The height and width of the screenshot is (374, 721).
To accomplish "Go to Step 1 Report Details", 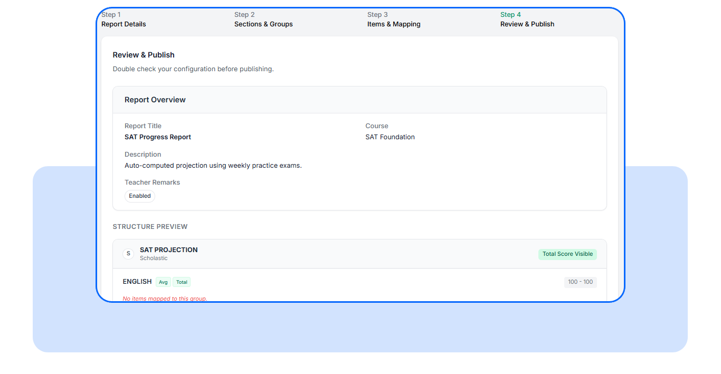I will point(124,20).
